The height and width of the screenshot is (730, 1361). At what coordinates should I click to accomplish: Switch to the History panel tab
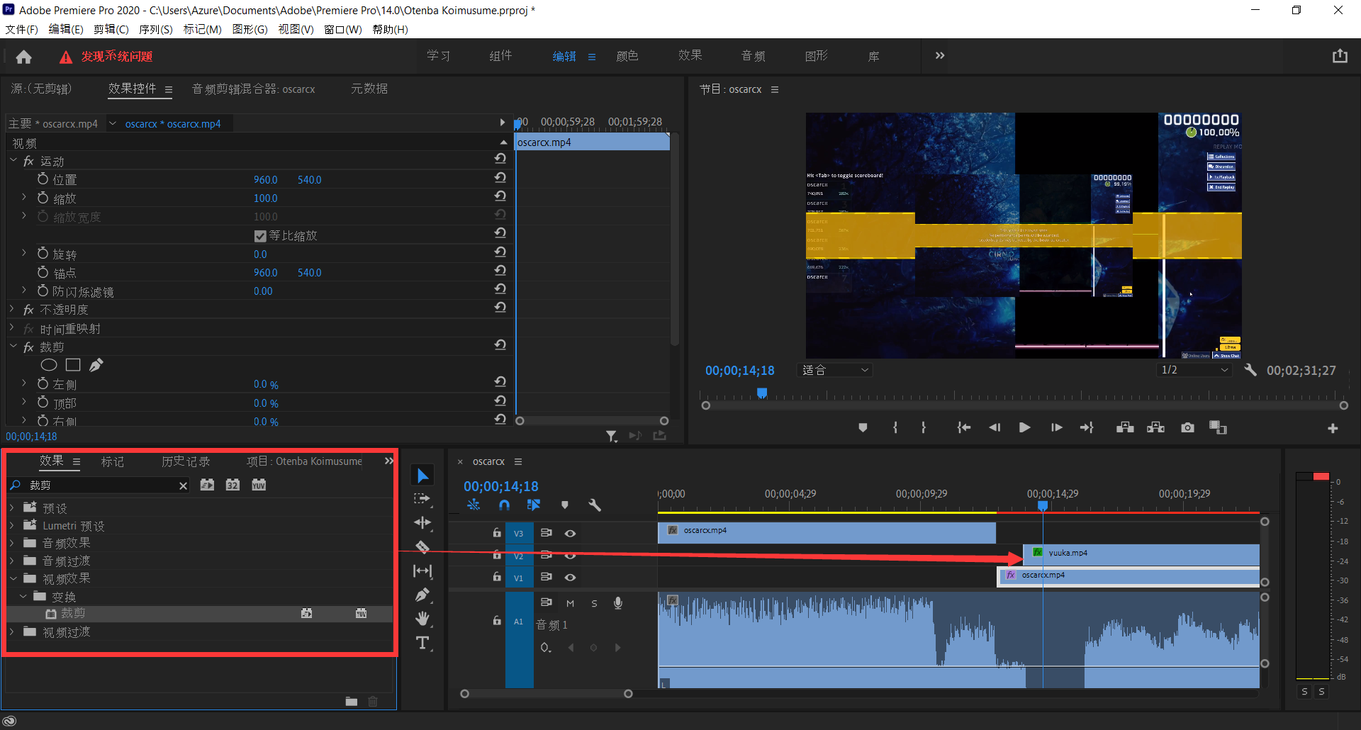[186, 461]
